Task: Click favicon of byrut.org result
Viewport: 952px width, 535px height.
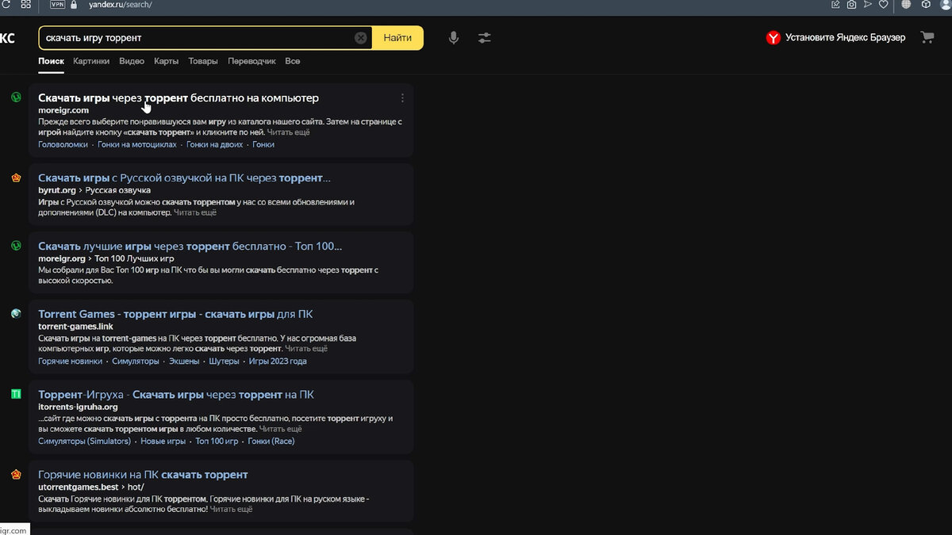Action: [x=16, y=178]
